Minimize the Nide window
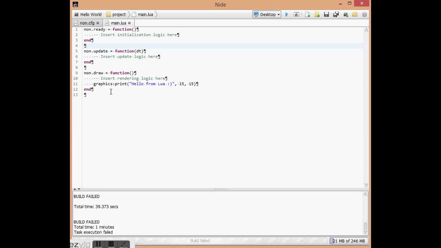Image resolution: width=441 pixels, height=248 pixels. (x=340, y=4)
